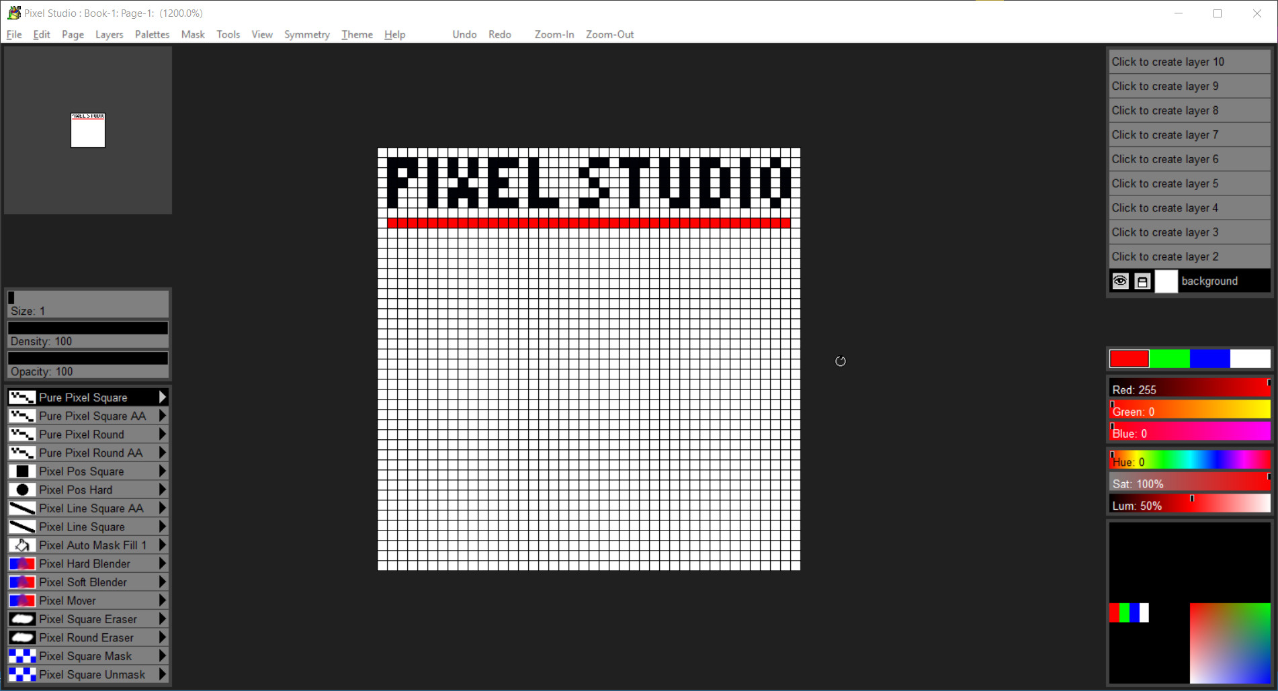This screenshot has width=1278, height=691.
Task: Click the page thumbnail preview
Action: click(88, 130)
